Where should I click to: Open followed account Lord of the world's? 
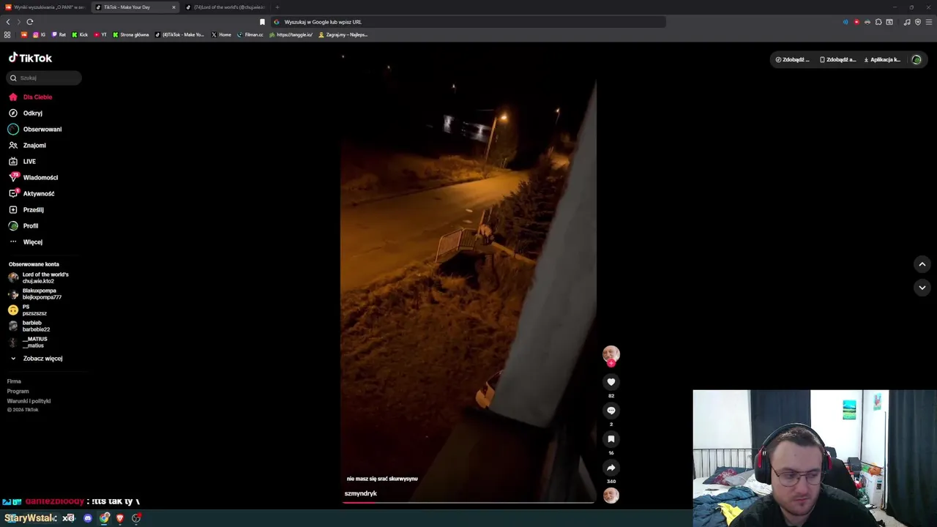tap(38, 277)
